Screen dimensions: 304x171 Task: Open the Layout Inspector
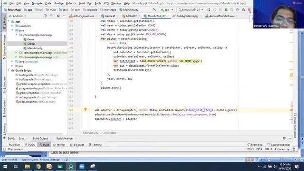[x=279, y=144]
